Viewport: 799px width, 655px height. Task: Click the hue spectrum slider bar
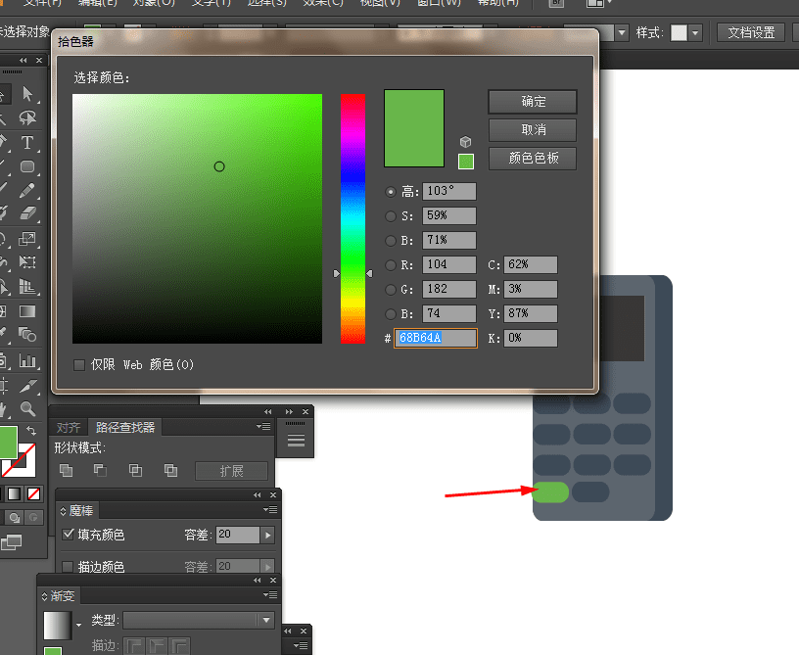352,218
